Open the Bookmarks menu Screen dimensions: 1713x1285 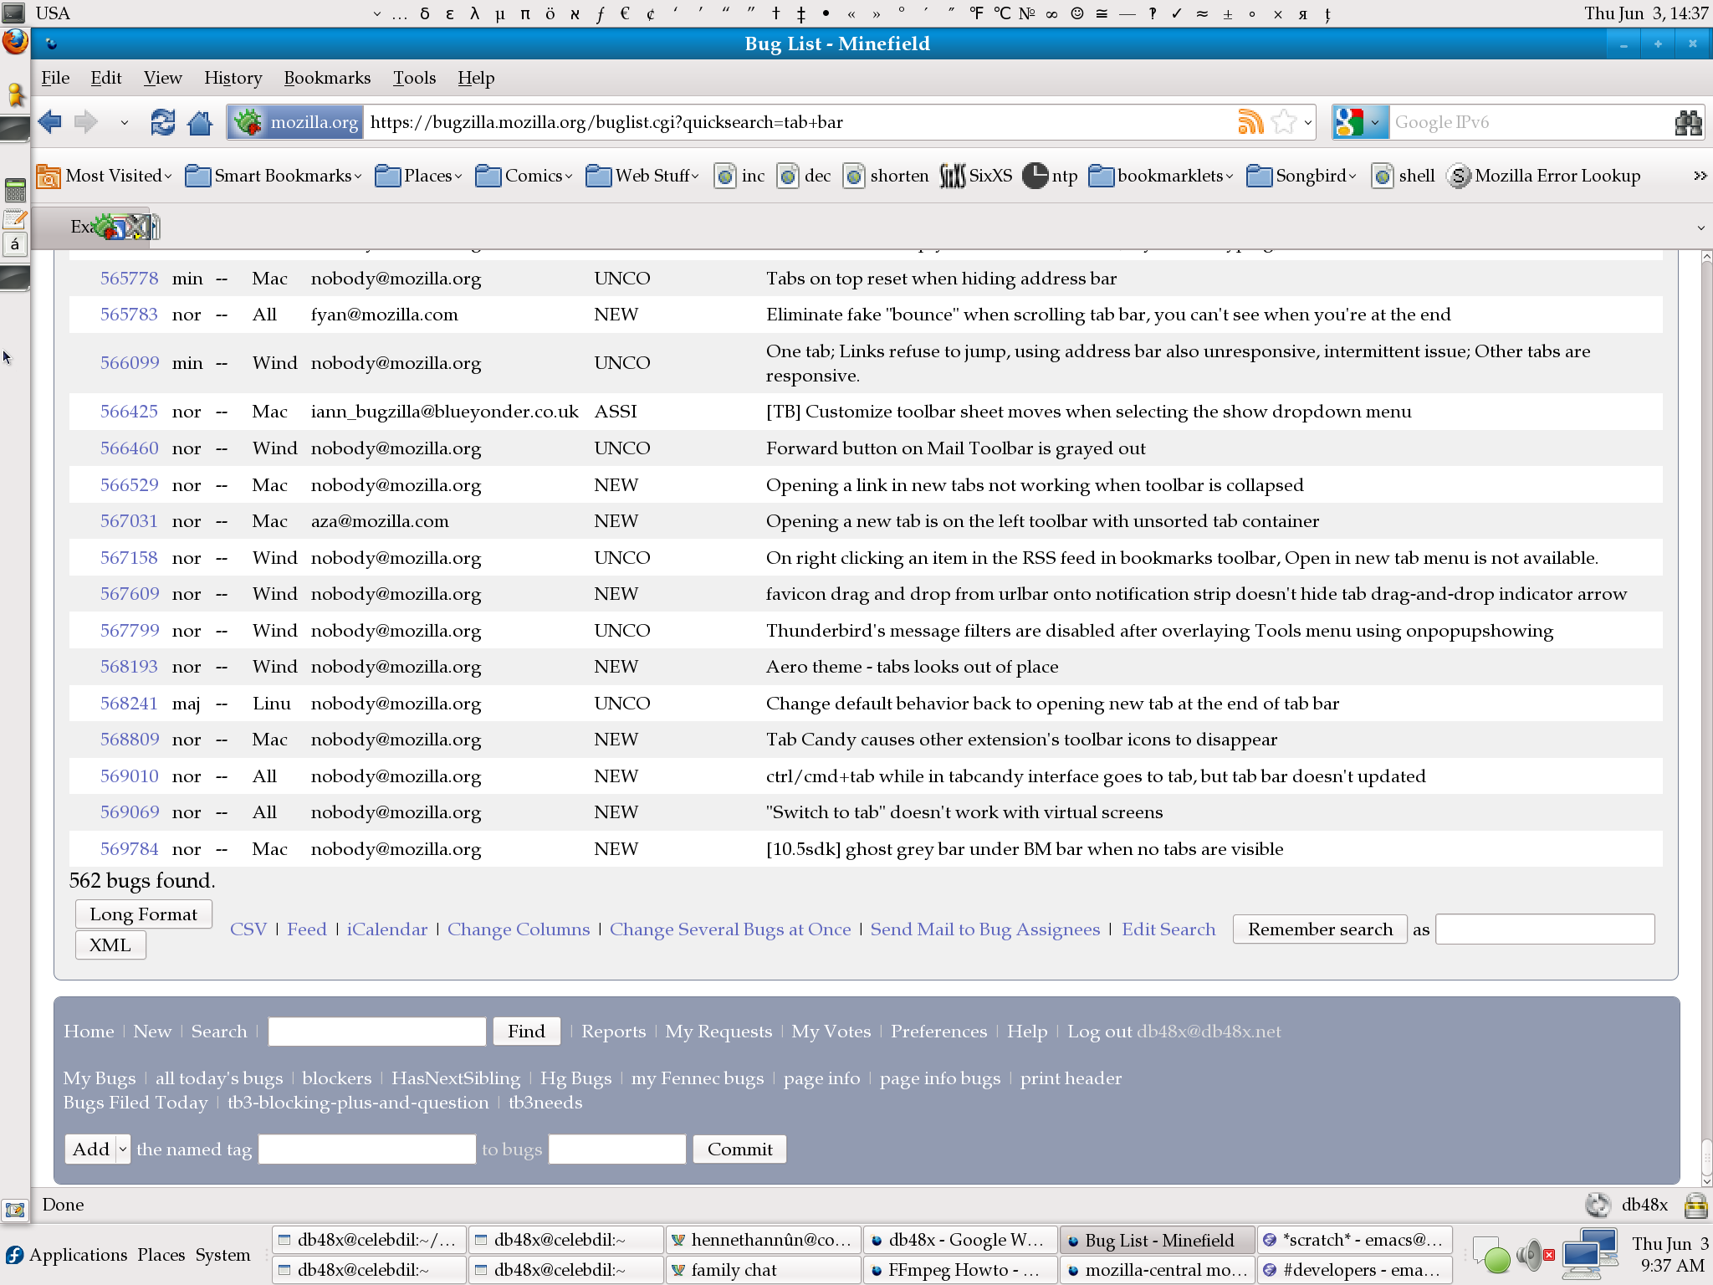pos(327,78)
